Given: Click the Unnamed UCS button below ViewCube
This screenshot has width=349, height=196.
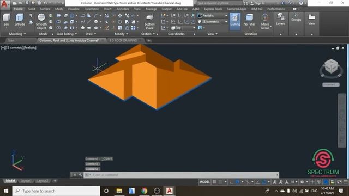Looking at the screenshot, I should pos(331,85).
